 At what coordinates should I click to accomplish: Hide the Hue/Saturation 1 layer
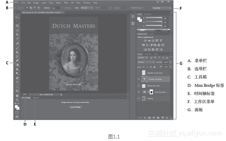tap(139, 92)
